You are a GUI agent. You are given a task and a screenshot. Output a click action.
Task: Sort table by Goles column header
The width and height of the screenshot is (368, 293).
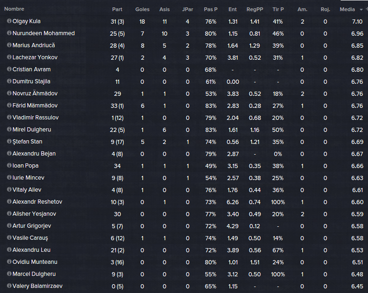click(142, 9)
